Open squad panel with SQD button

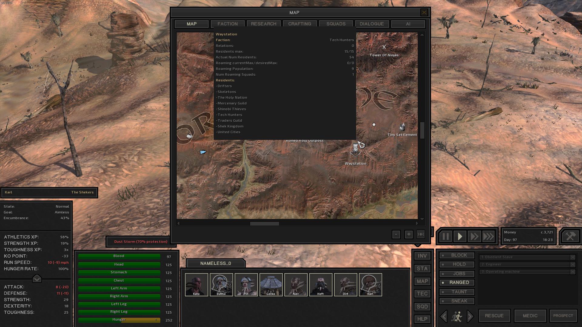[x=422, y=306]
